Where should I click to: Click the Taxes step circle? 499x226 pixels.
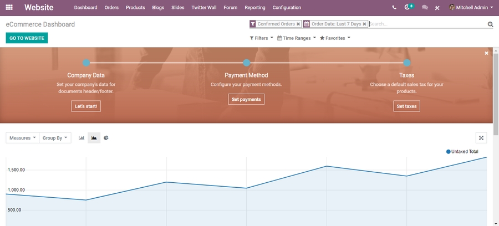tap(407, 63)
